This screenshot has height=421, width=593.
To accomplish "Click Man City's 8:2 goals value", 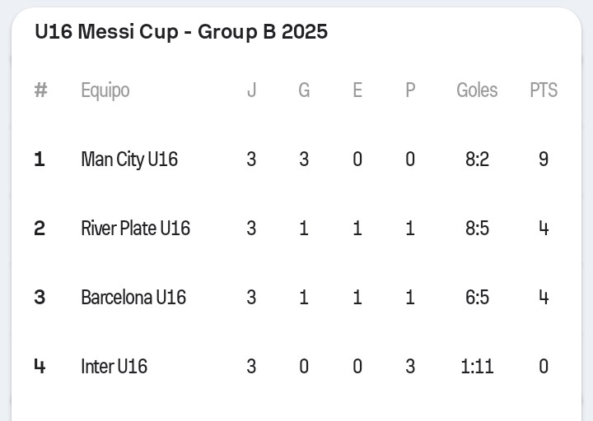I will point(477,159).
